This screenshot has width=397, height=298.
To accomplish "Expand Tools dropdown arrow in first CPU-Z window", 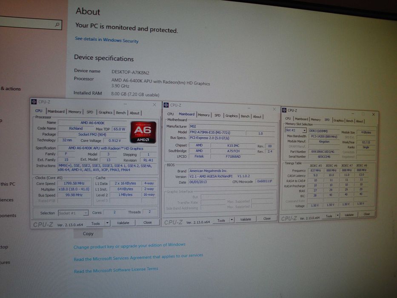I will pyautogui.click(x=107, y=223).
